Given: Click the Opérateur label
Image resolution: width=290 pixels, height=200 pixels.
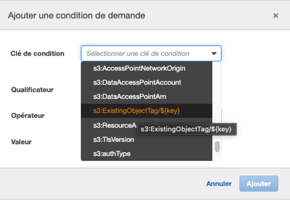Looking at the screenshot, I should click(28, 116).
